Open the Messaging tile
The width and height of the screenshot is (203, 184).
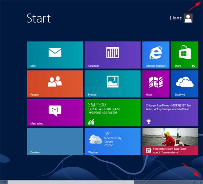tap(55, 113)
